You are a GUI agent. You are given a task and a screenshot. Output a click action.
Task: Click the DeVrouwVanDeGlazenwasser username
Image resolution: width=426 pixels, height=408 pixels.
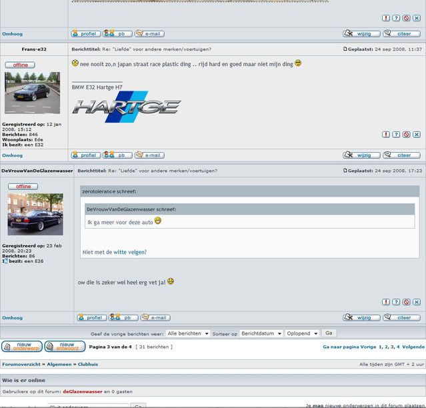pyautogui.click(x=37, y=171)
